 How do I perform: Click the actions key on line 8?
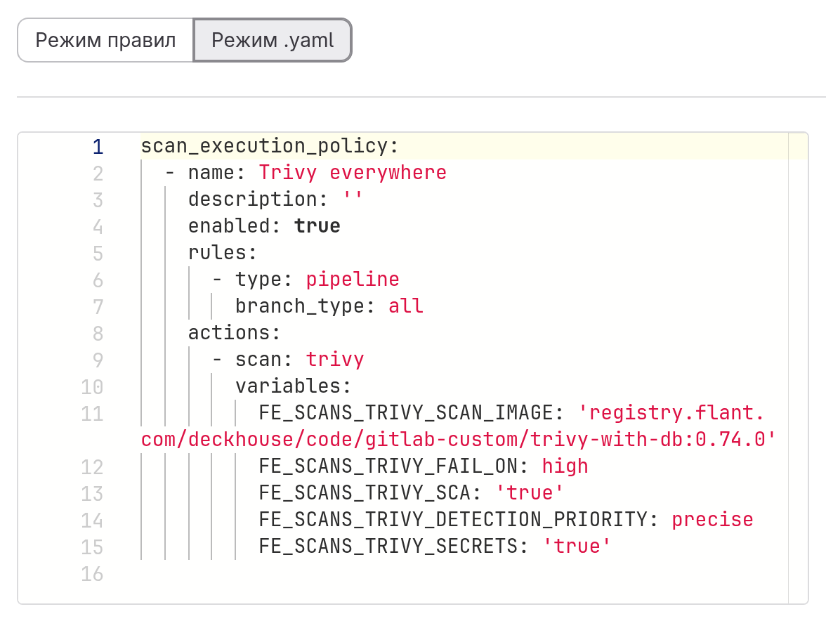(x=229, y=333)
